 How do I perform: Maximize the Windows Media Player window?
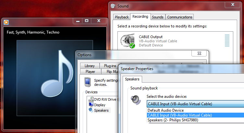pyautogui.click(x=87, y=21)
